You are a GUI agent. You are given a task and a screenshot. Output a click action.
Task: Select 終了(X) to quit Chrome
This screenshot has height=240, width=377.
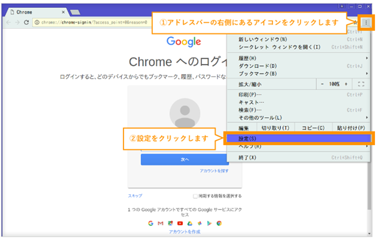click(x=298, y=158)
